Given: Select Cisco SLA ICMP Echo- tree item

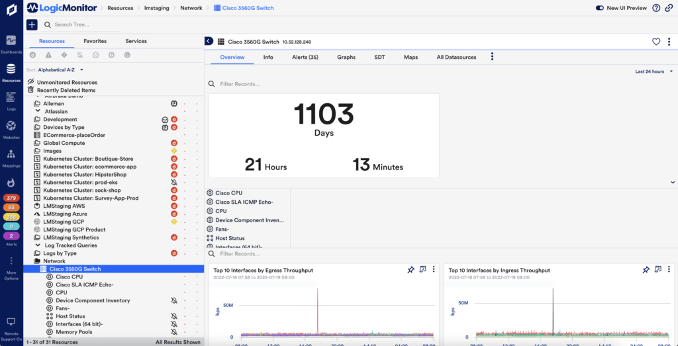Looking at the screenshot, I should click(84, 284).
